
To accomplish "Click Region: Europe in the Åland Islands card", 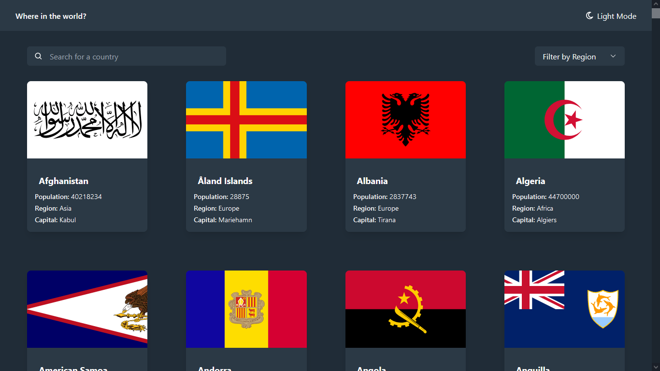I will click(x=216, y=208).
